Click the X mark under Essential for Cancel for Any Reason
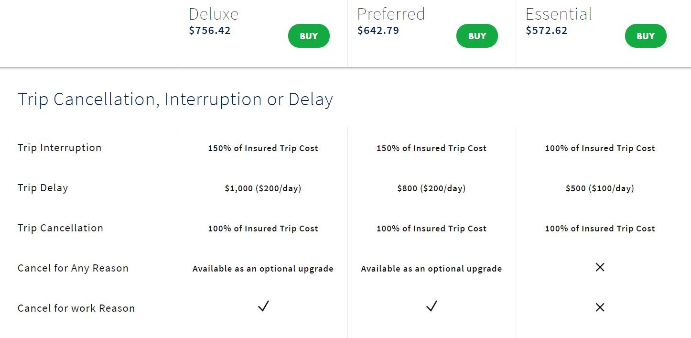 [x=600, y=267]
